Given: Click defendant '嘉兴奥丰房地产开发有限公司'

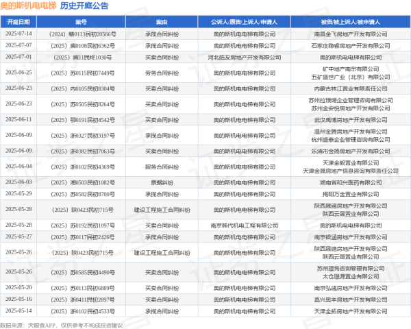Looking at the screenshot, I should pos(351,300).
